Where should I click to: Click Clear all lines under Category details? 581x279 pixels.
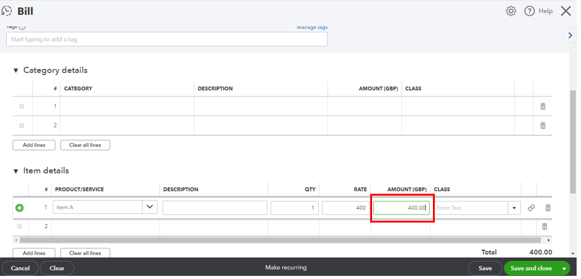[85, 145]
